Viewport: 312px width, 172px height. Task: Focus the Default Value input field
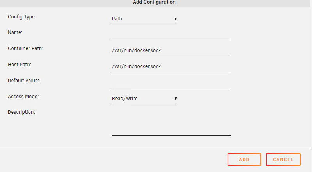pyautogui.click(x=170, y=82)
